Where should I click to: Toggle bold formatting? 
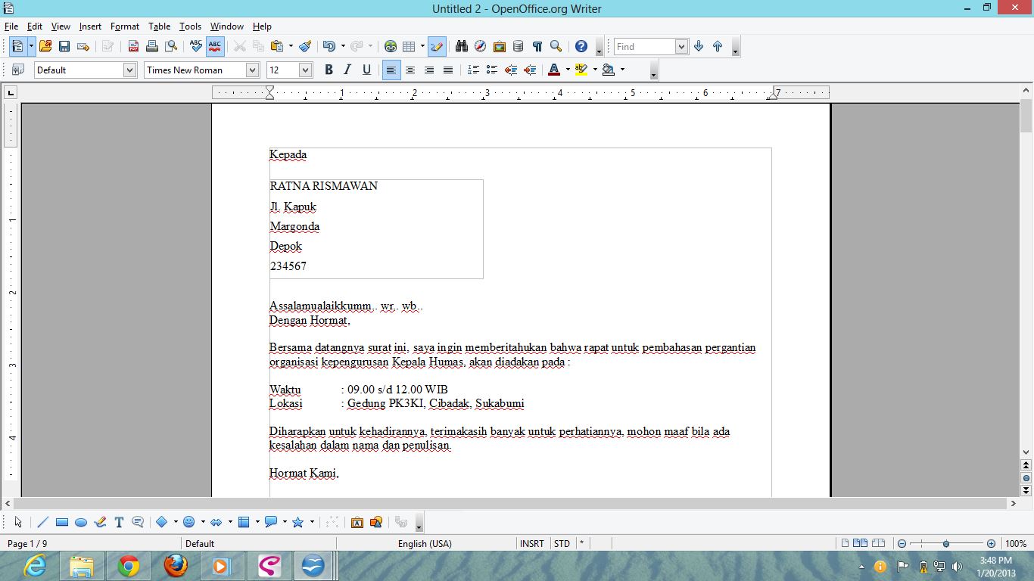coord(329,70)
